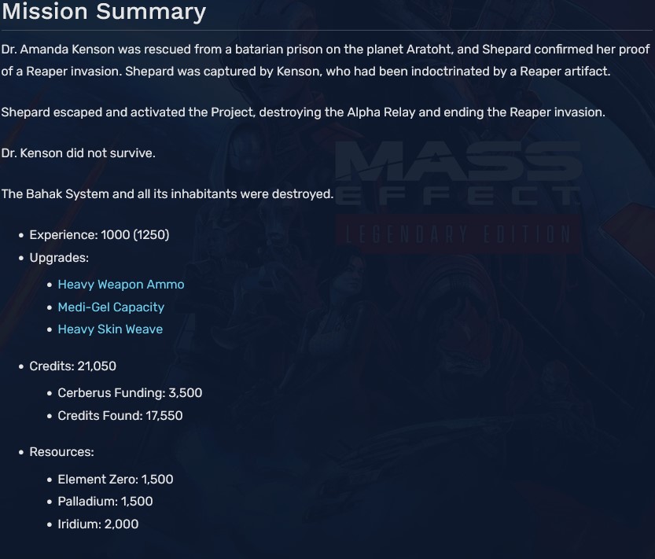Click the 'Dr. Amanda Kenson was rescued' line
655x559 pixels.
click(x=326, y=50)
